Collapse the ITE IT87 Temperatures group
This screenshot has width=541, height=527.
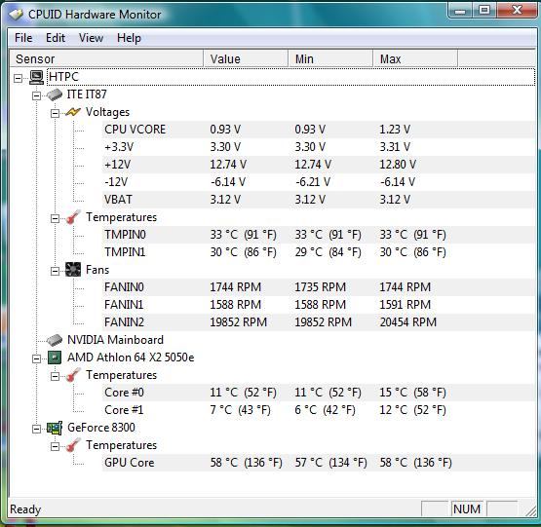[55, 218]
